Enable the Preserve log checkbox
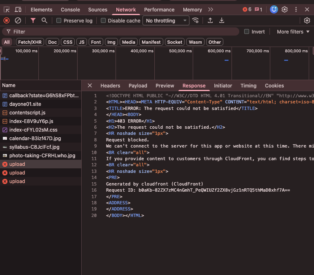This screenshot has height=275, width=314. pos(59,20)
